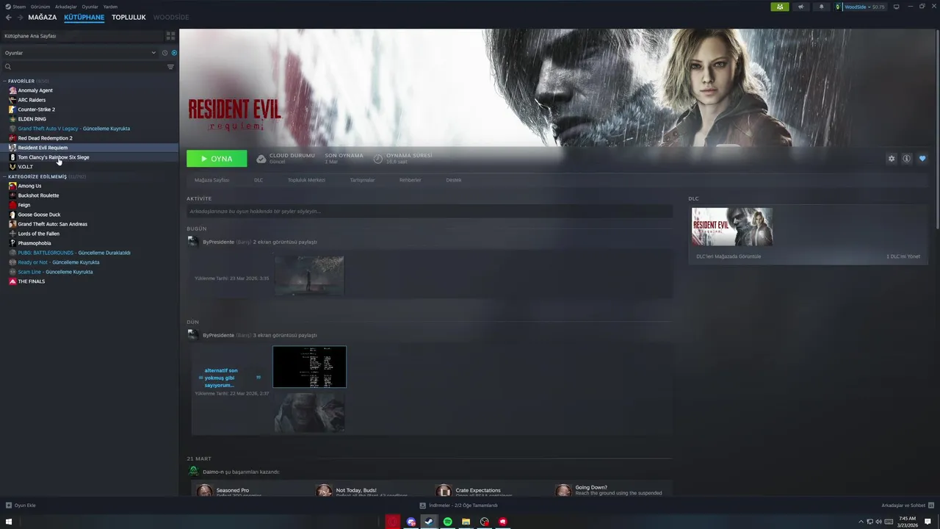Show hidden icons in the system tray
The height and width of the screenshot is (529, 940).
(861, 522)
